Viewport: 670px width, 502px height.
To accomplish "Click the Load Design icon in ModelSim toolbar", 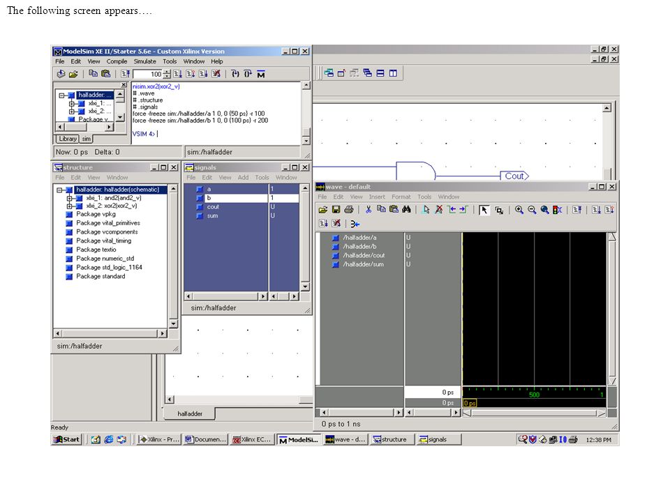I will coord(61,74).
